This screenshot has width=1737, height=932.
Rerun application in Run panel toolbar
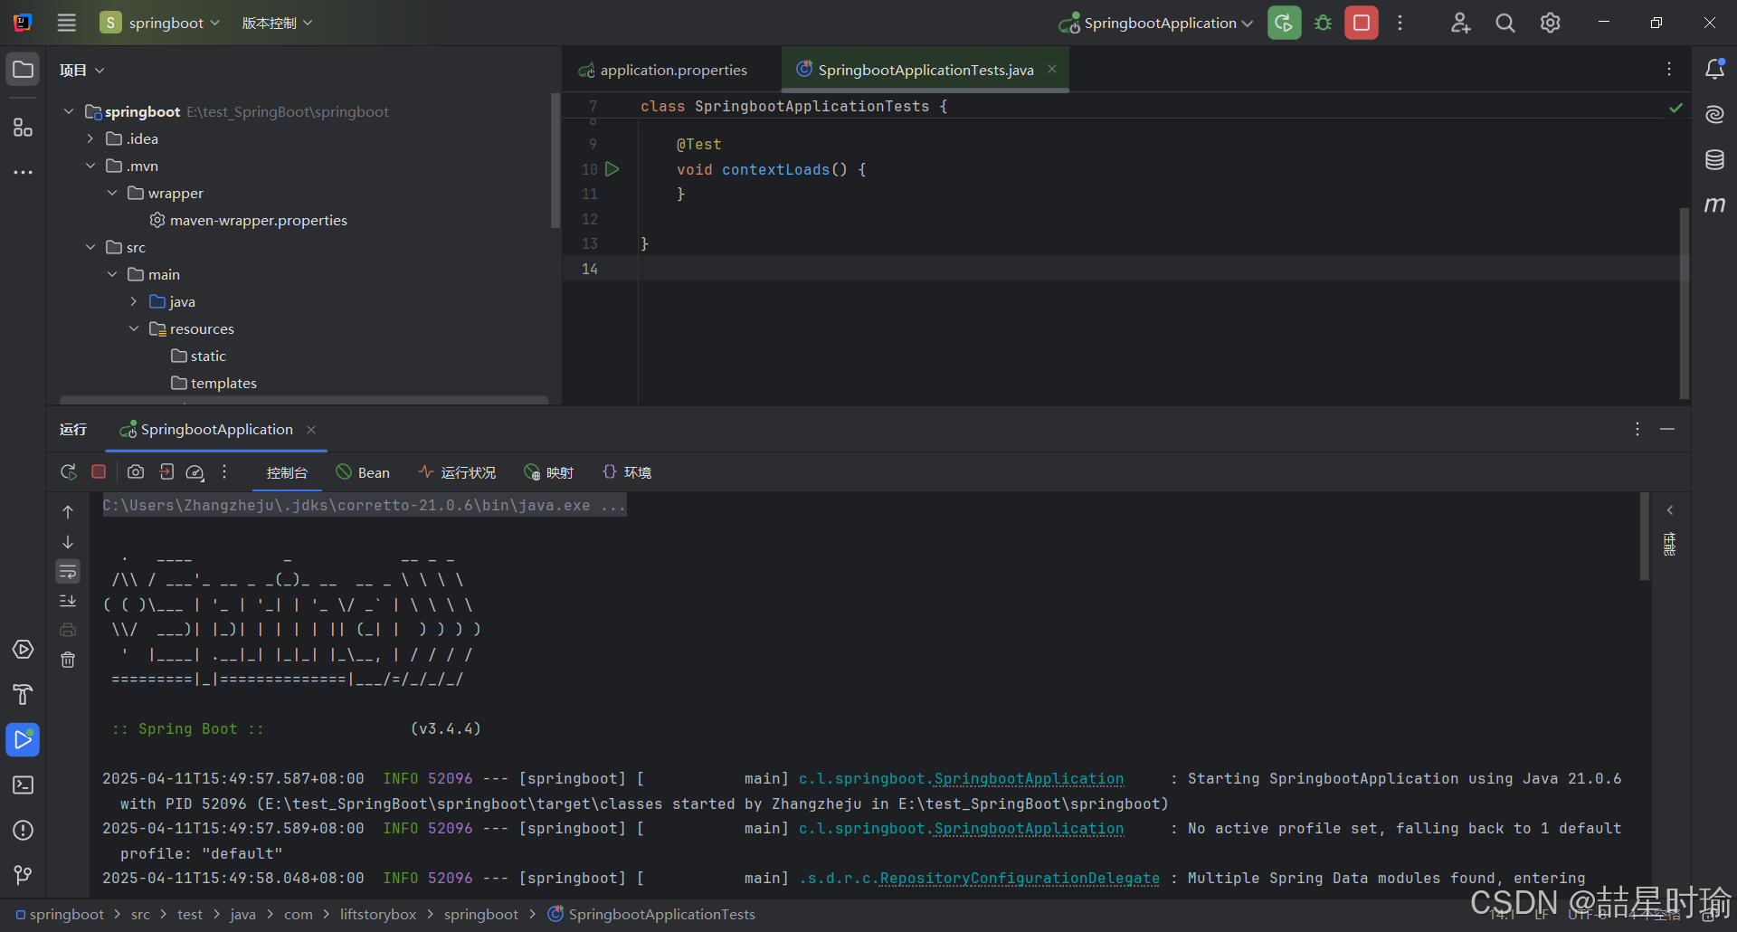tap(69, 472)
